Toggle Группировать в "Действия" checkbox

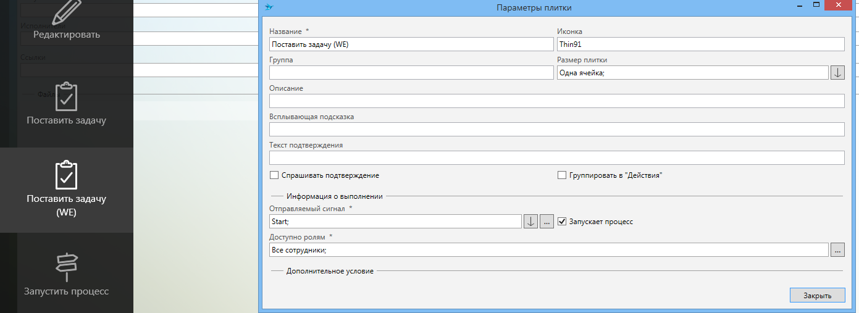tap(562, 175)
